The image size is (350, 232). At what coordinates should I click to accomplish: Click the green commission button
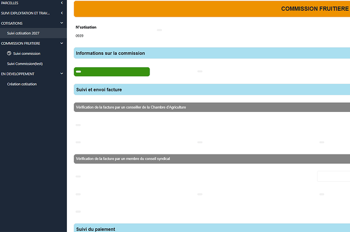click(x=112, y=72)
